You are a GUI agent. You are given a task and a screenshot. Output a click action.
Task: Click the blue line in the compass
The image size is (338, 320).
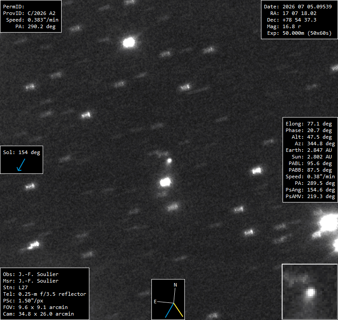[x=169, y=310]
